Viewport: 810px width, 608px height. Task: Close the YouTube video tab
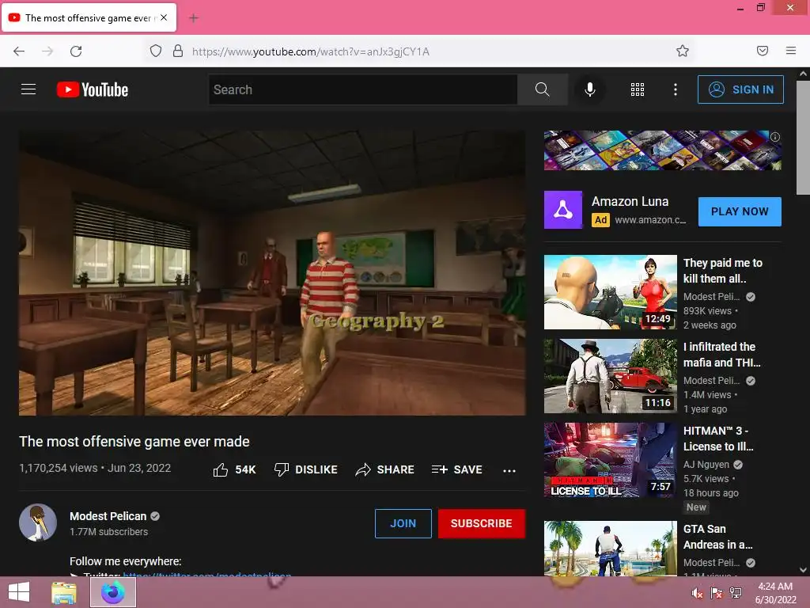[164, 17]
